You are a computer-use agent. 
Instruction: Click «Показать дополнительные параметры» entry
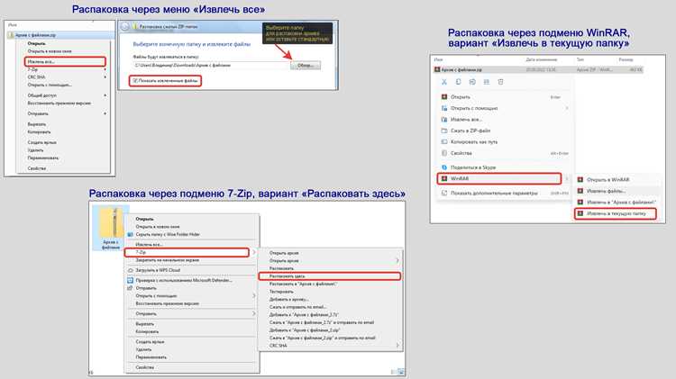[x=494, y=194]
